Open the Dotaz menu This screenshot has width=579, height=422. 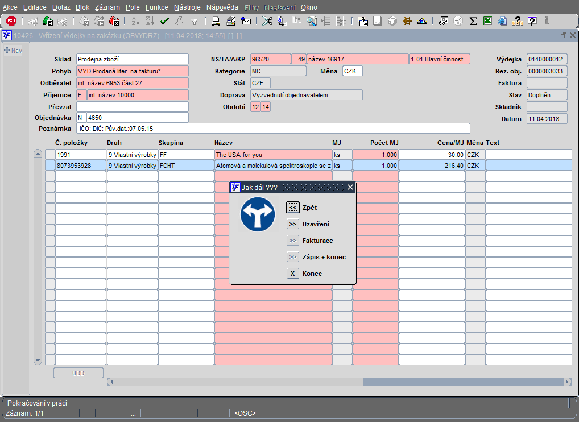[x=61, y=7]
